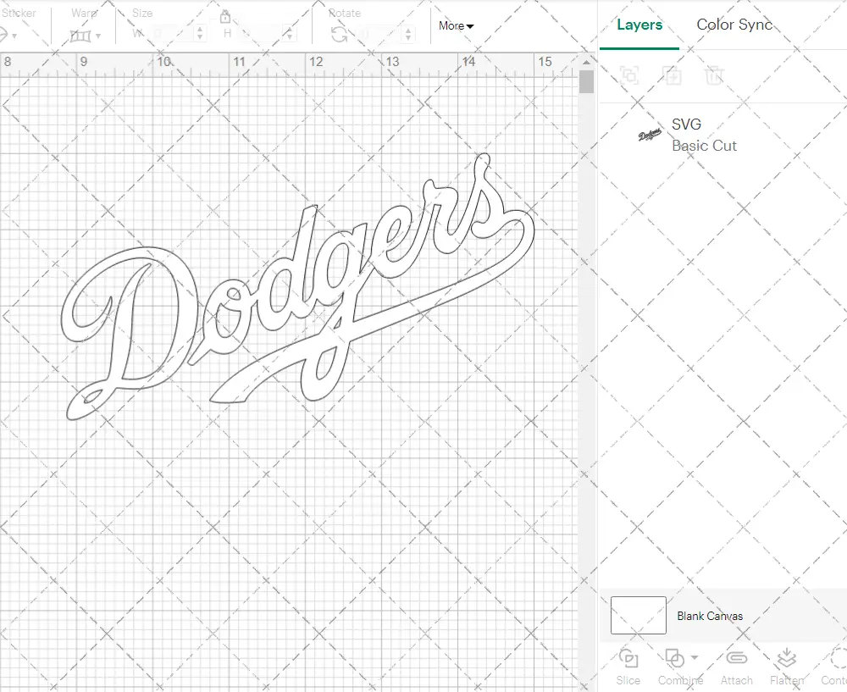Image resolution: width=847 pixels, height=692 pixels.
Task: Open the Warp dropdown
Action: pyautogui.click(x=86, y=36)
